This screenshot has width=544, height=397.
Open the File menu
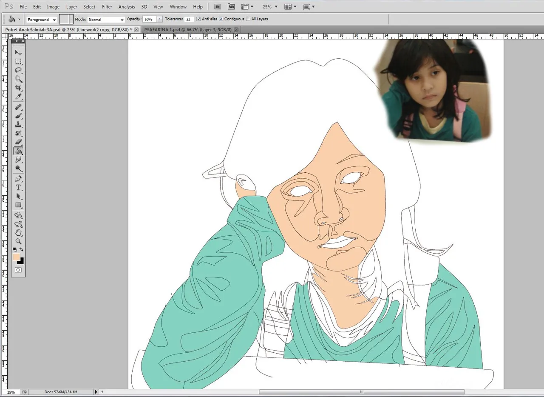[23, 7]
